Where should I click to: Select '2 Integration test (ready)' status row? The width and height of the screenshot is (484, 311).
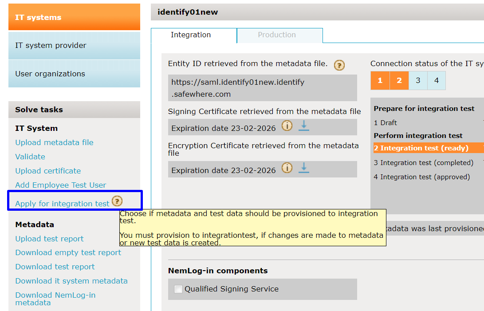[429, 148]
